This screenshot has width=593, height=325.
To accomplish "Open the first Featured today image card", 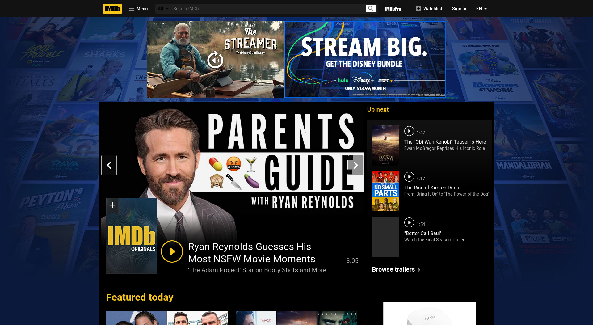I will (167, 318).
